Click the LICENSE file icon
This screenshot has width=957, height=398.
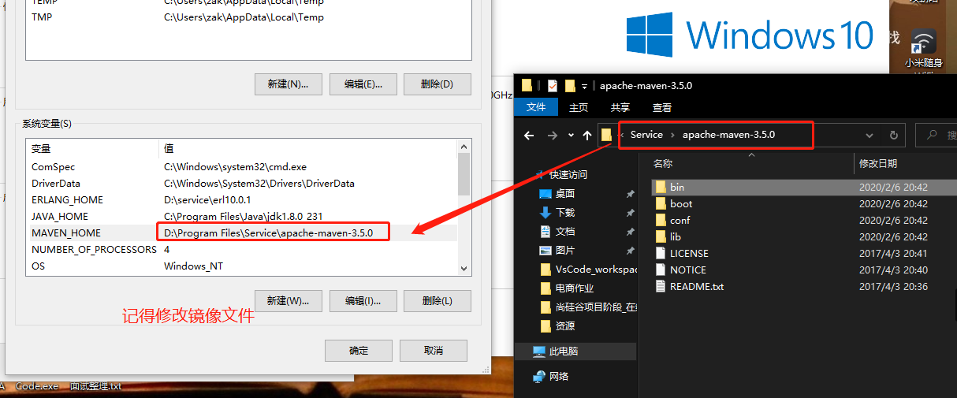click(661, 254)
